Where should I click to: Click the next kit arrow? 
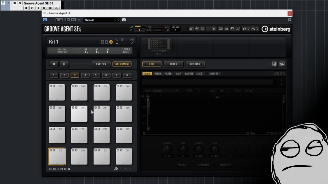point(107,42)
